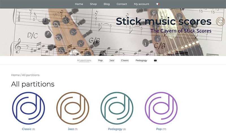
Task: Open My account in the top menu
Action: pos(142,4)
